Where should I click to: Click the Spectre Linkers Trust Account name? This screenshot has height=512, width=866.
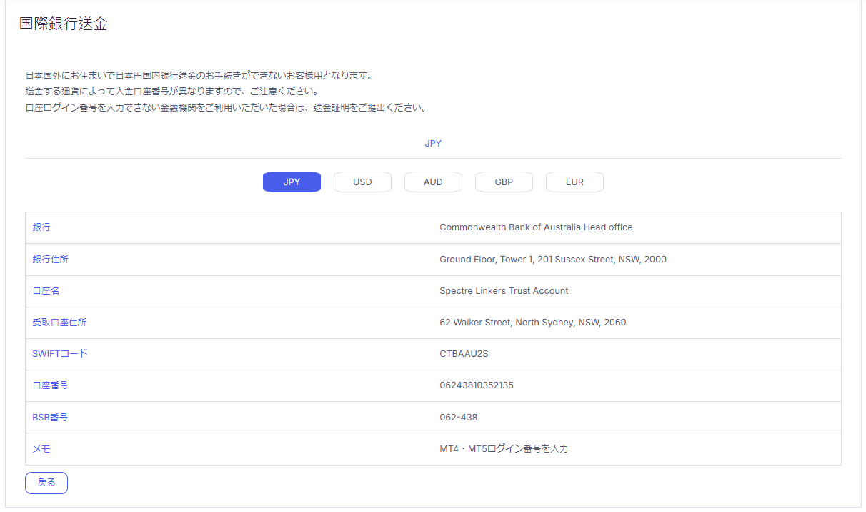[504, 291]
